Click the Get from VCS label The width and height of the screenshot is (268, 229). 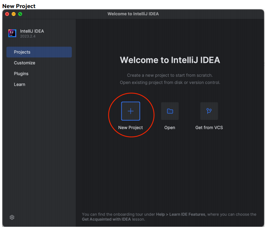(x=209, y=128)
